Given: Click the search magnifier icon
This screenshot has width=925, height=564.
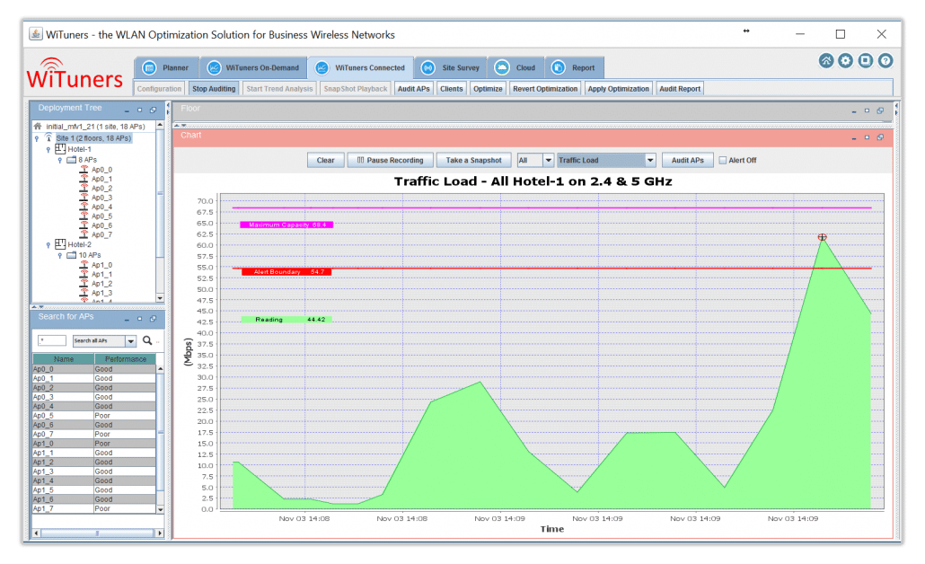Looking at the screenshot, I should [147, 340].
